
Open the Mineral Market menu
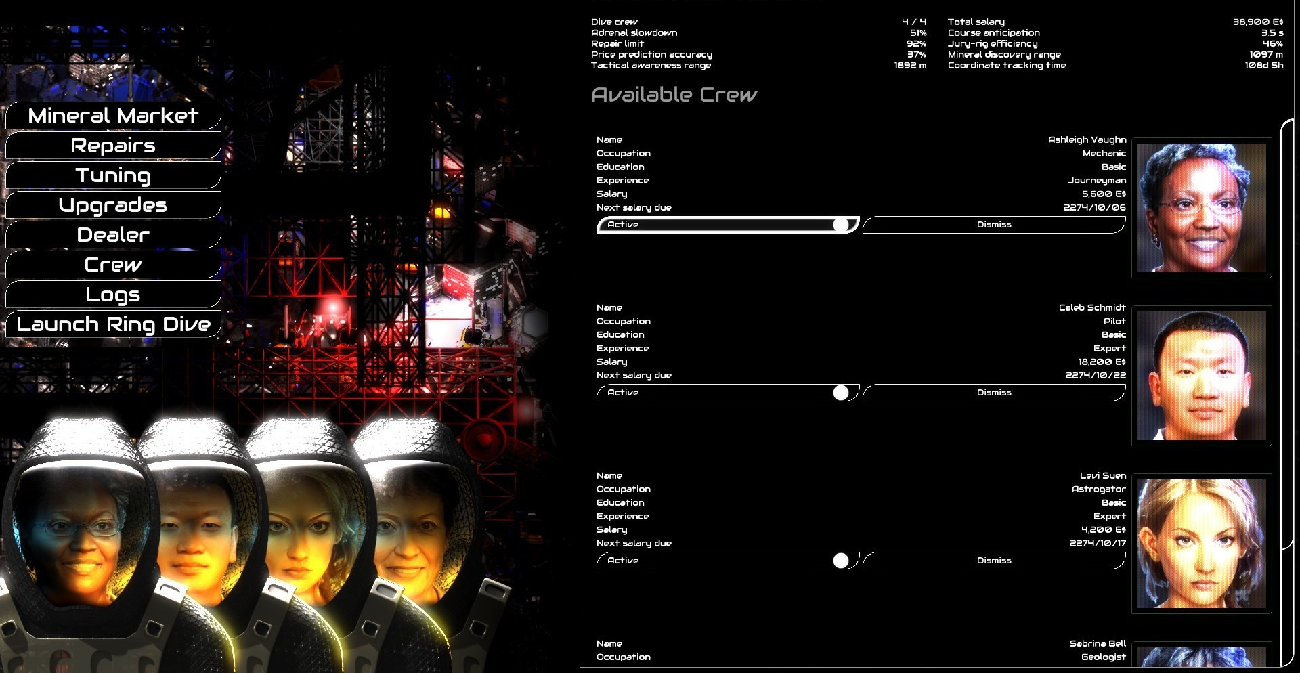pos(113,116)
